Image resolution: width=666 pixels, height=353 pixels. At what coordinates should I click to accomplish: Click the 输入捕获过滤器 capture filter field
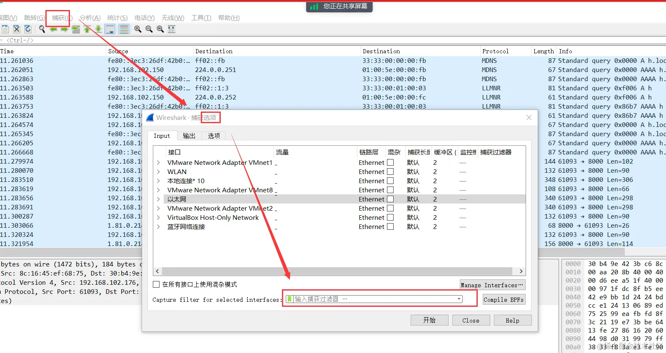374,299
